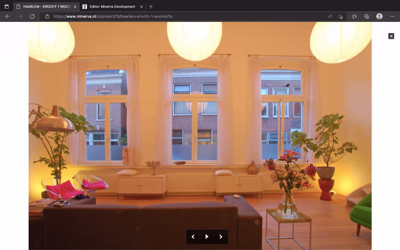Viewport: 400px width, 250px height.
Task: Open the Collections panel
Action: click(x=367, y=16)
